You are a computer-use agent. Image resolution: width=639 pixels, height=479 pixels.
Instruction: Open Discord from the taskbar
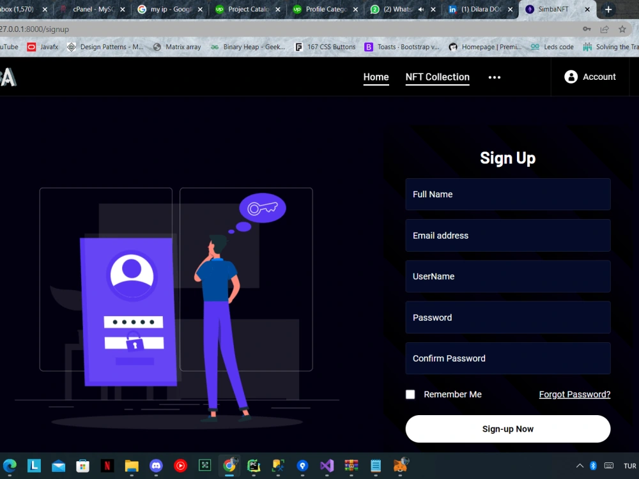156,465
